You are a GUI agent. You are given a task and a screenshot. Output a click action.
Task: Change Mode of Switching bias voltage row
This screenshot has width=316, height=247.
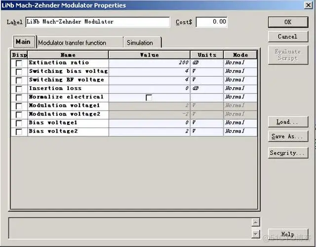[x=240, y=71]
